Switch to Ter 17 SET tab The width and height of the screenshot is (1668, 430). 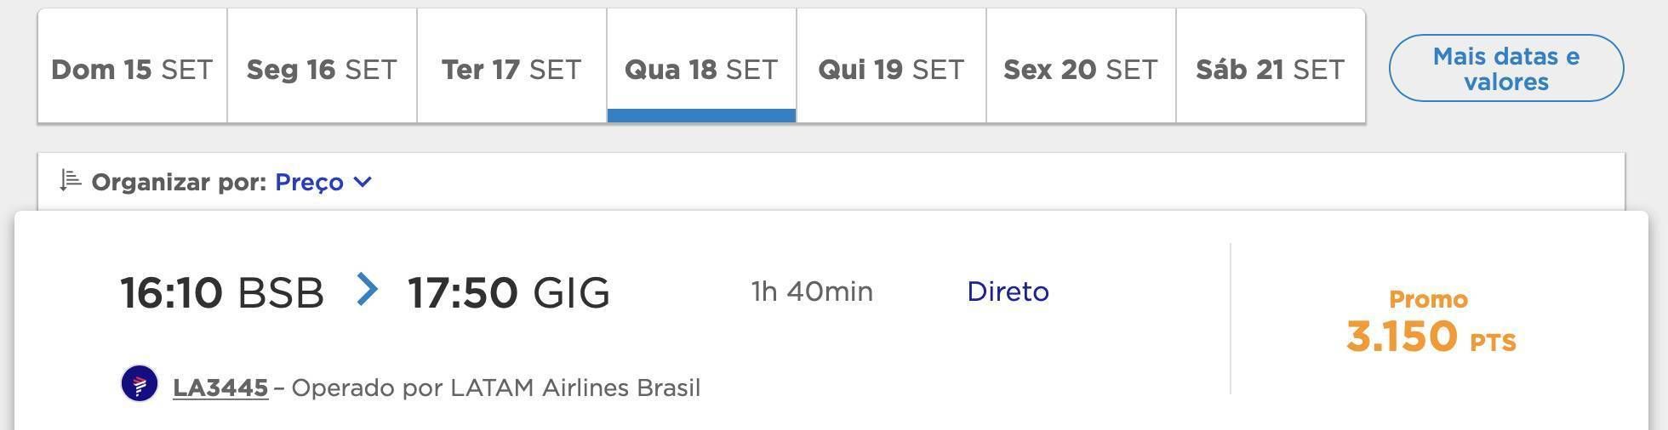(511, 66)
